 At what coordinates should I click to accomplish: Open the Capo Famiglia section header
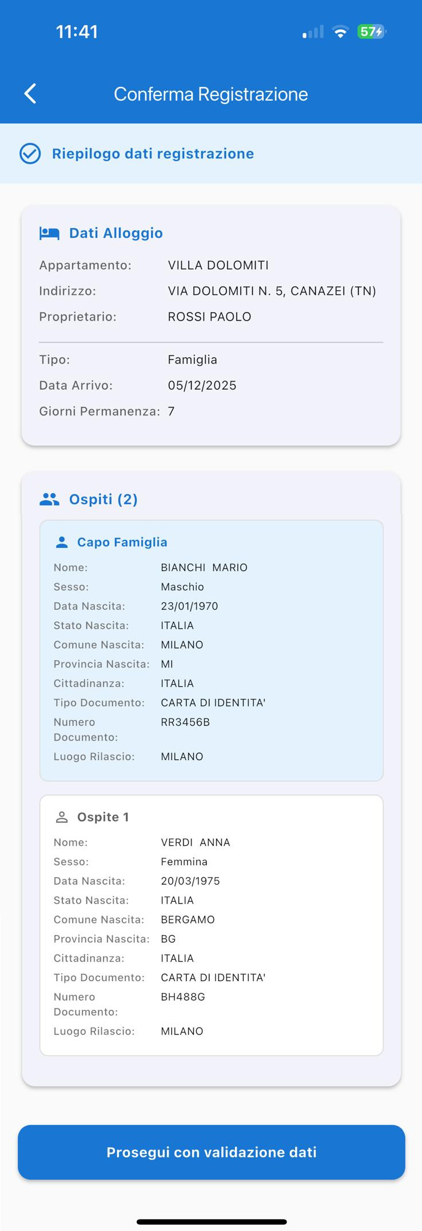[122, 541]
